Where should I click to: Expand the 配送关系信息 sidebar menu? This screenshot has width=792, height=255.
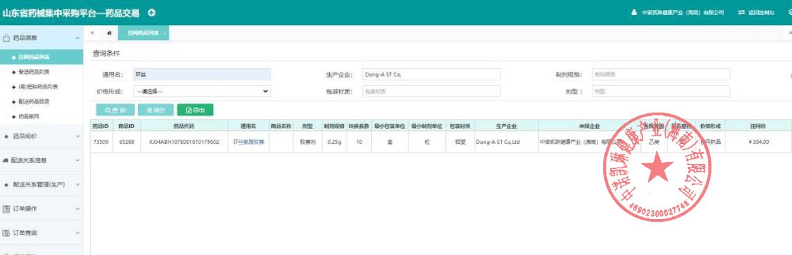pyautogui.click(x=41, y=160)
